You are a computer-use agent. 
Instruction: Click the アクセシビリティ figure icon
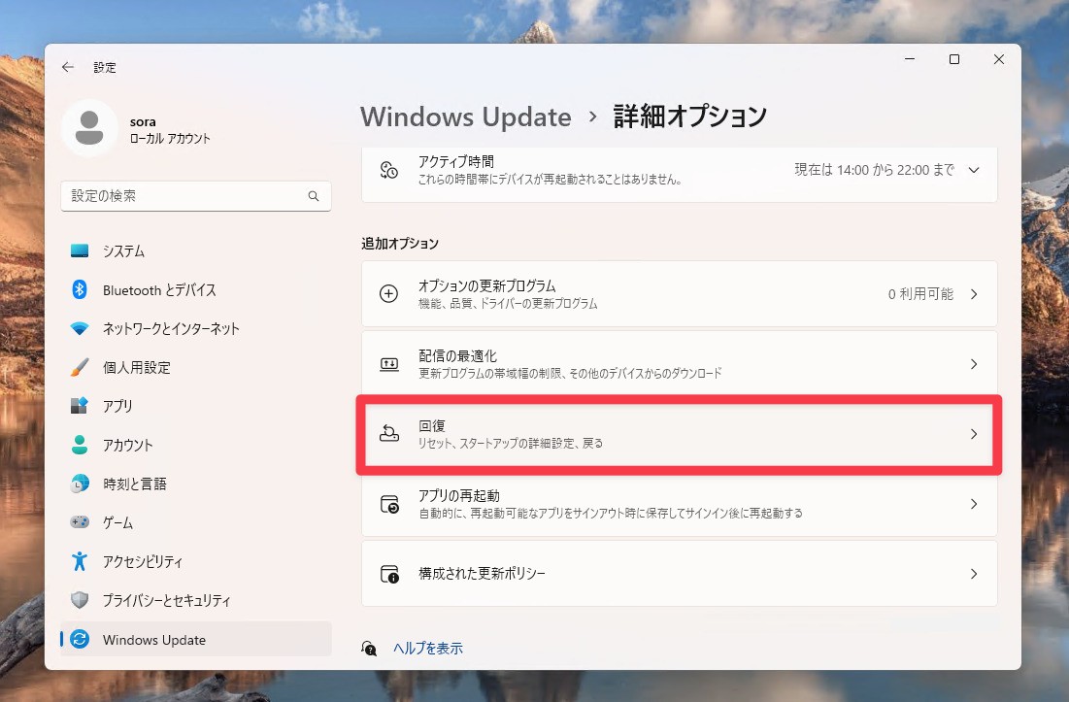tap(80, 561)
